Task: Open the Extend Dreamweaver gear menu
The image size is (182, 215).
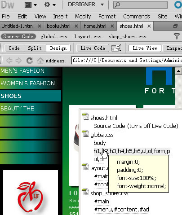Action: (x=50, y=5)
